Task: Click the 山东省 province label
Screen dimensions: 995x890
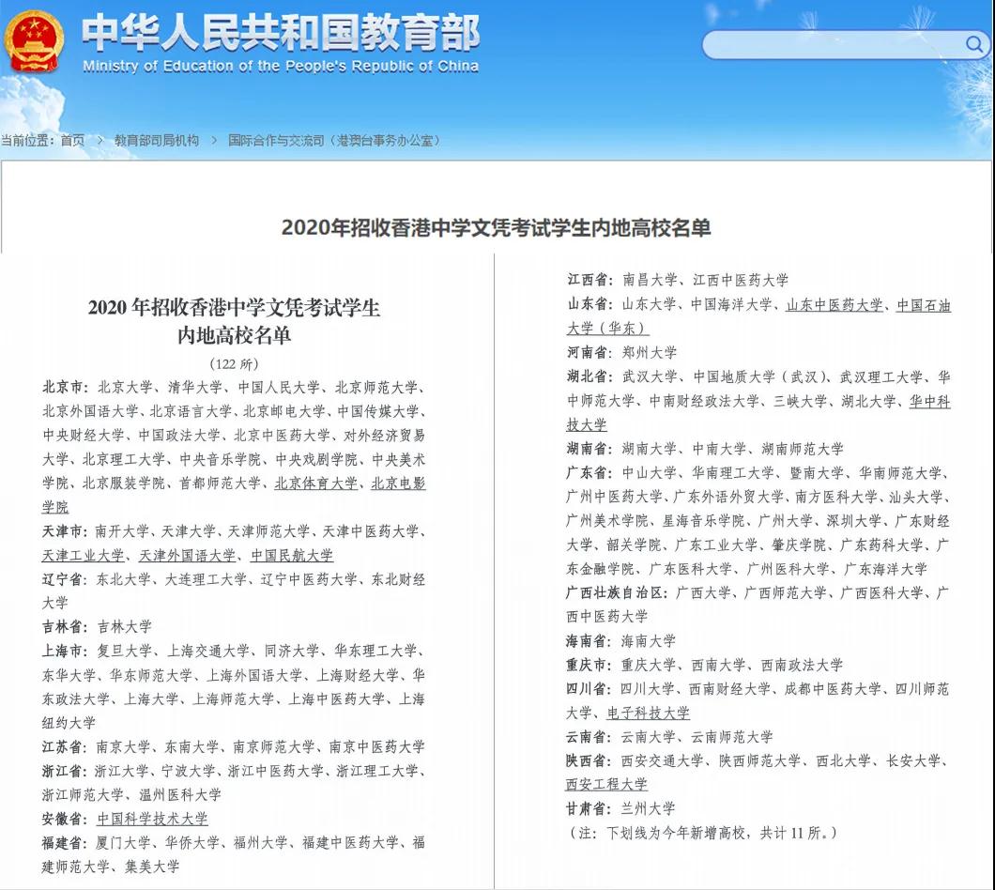Action: [590, 305]
